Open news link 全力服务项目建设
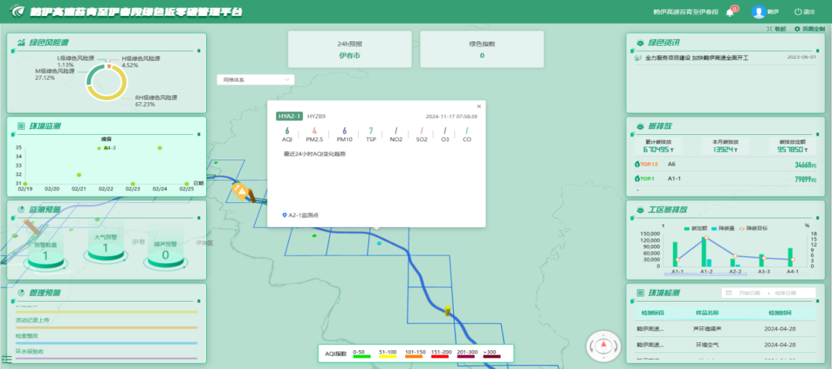The image size is (832, 369). pyautogui.click(x=696, y=57)
